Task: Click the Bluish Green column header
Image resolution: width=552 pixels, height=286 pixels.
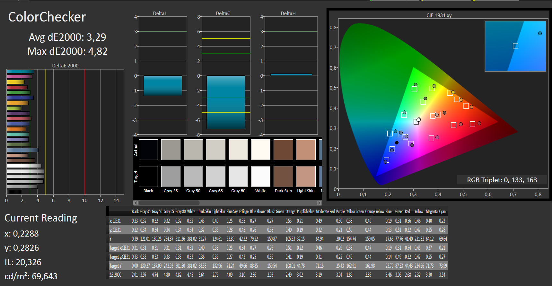Action: click(x=276, y=212)
